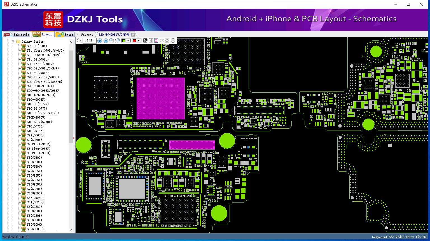Open S10 5G(G977N) in the tree
This screenshot has width=430, height=241.
[38, 104]
